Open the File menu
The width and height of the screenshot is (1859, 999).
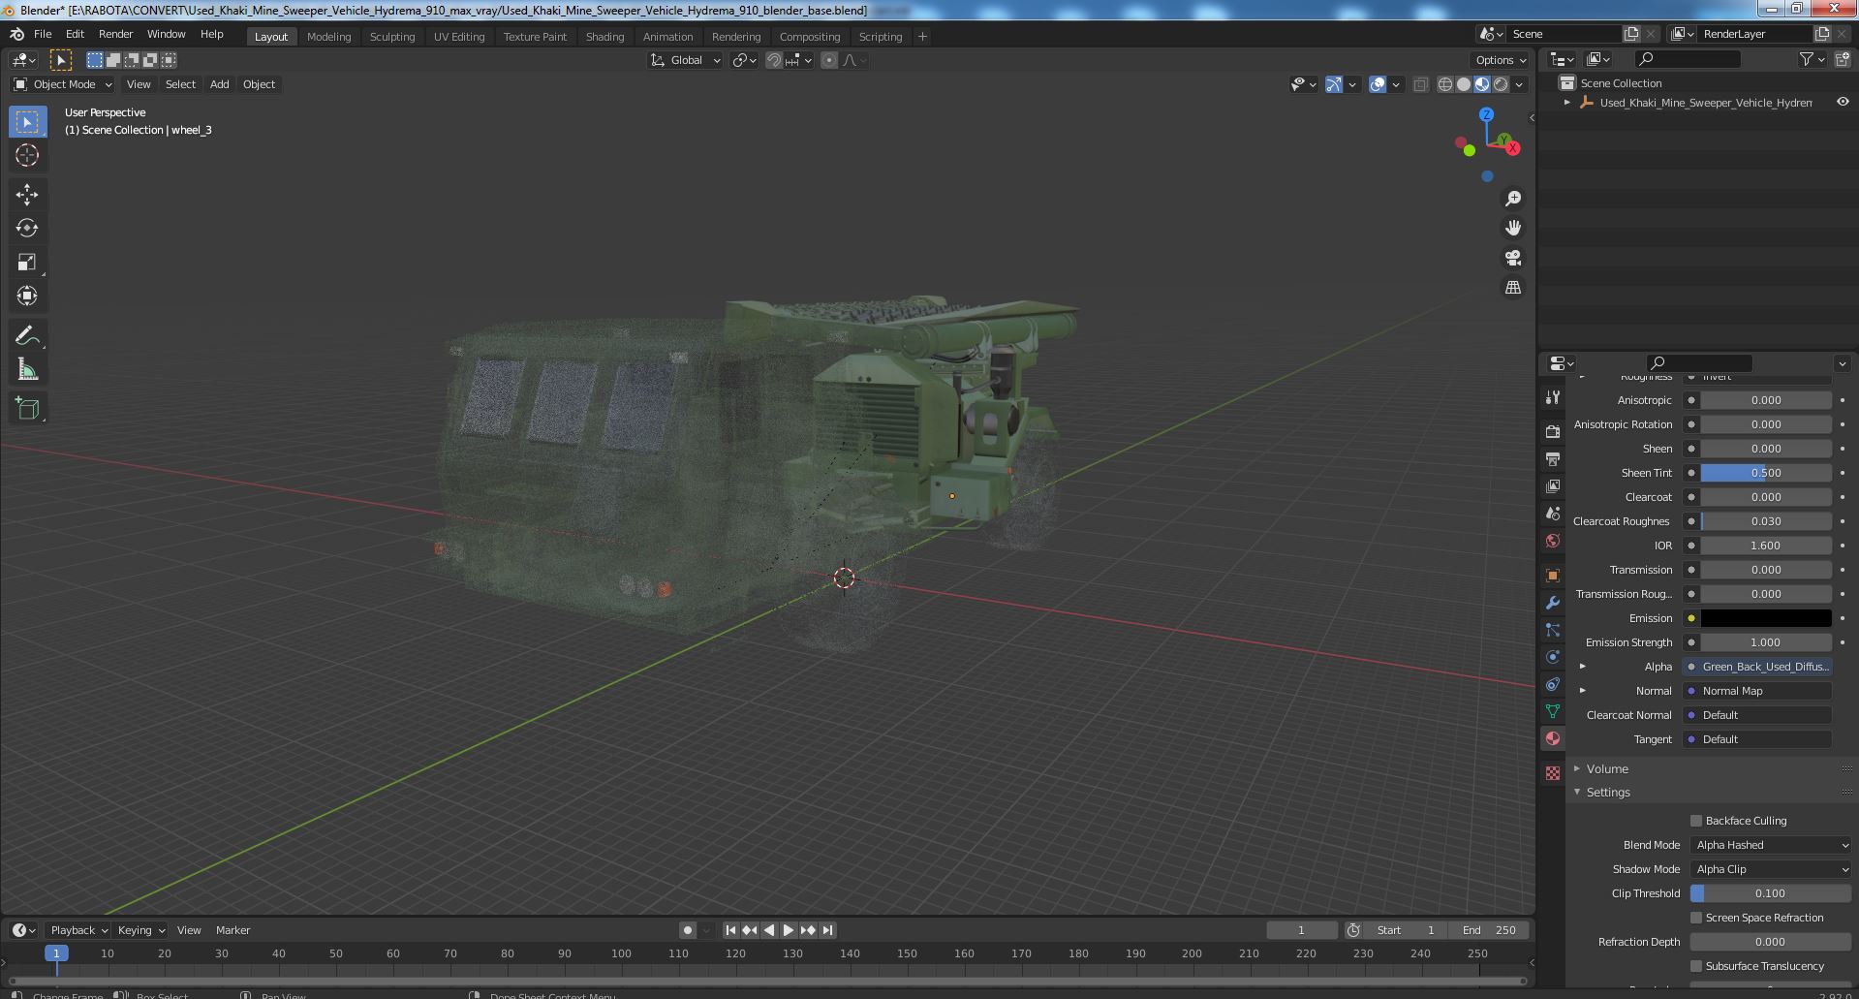tap(43, 34)
